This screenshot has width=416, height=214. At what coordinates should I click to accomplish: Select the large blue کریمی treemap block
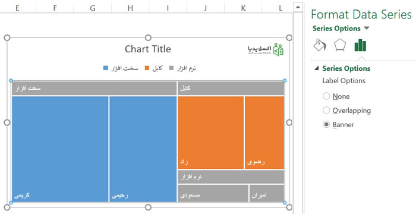(x=60, y=149)
